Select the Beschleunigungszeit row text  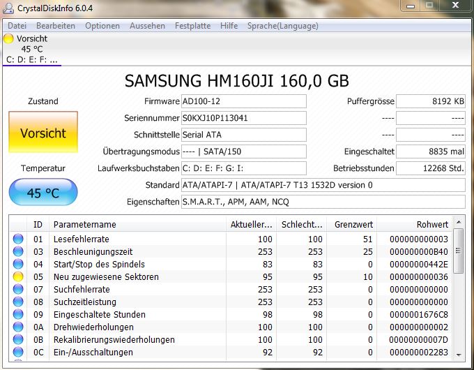(x=93, y=251)
